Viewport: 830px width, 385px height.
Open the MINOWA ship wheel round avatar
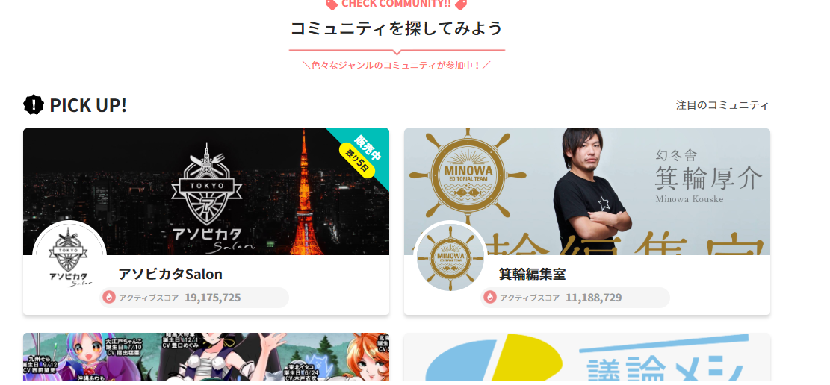point(450,257)
